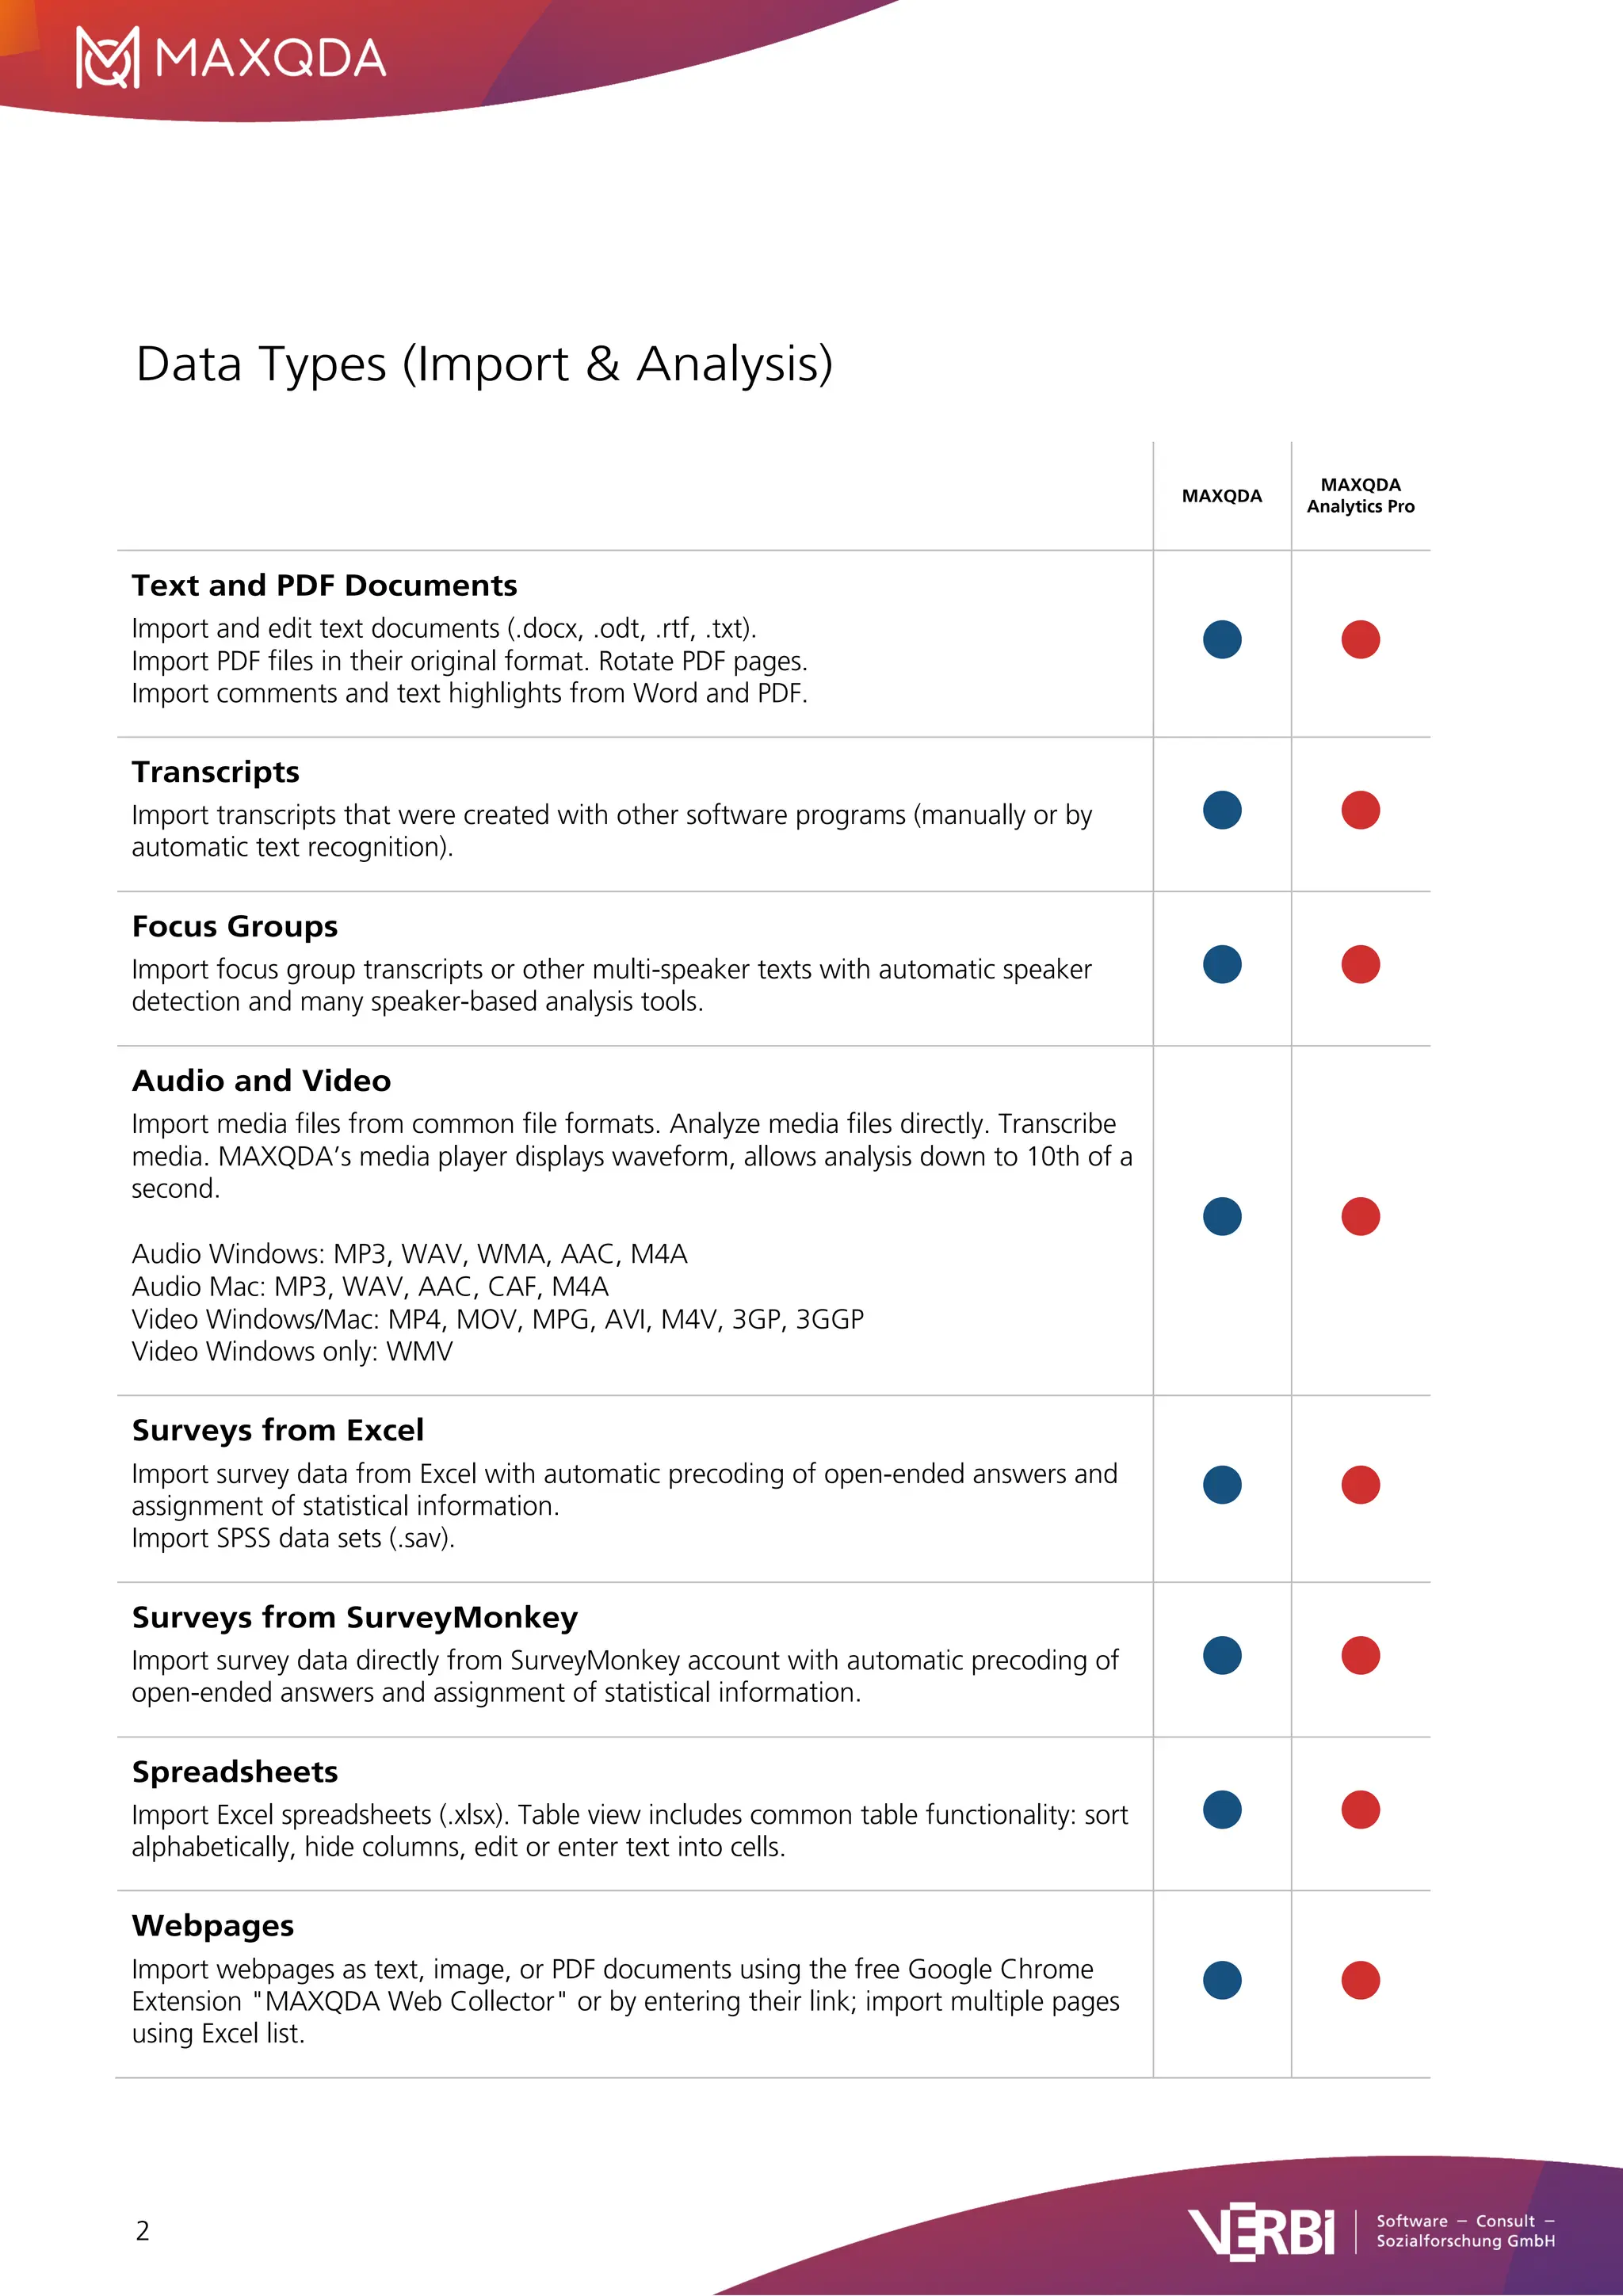Click blue dot in Webpages row
Viewport: 1623px width, 2296px height.
click(1222, 1980)
